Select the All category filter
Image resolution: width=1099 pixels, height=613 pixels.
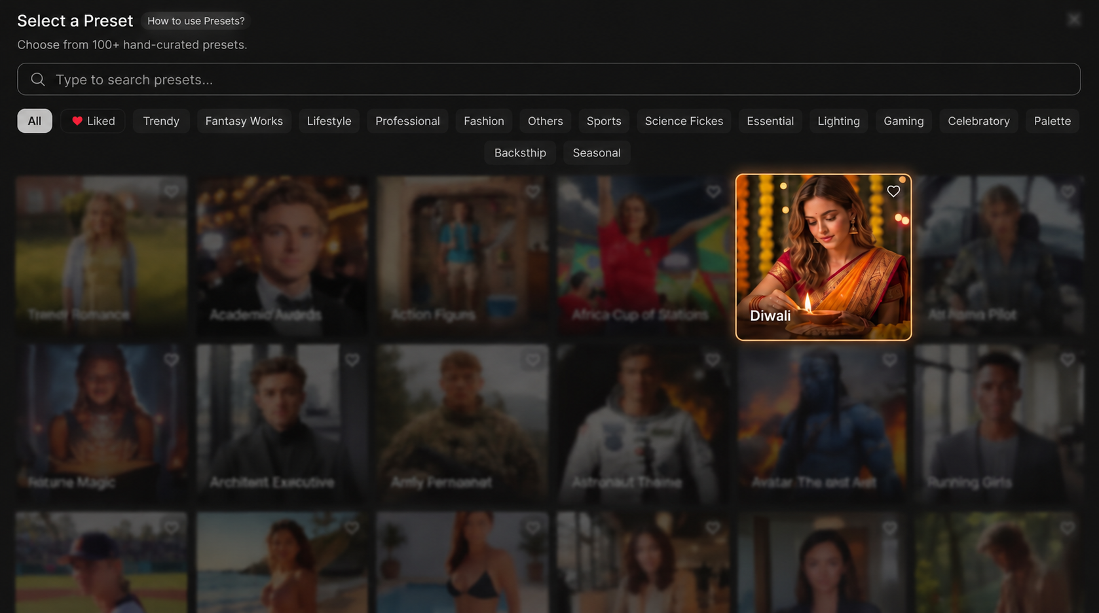(35, 121)
